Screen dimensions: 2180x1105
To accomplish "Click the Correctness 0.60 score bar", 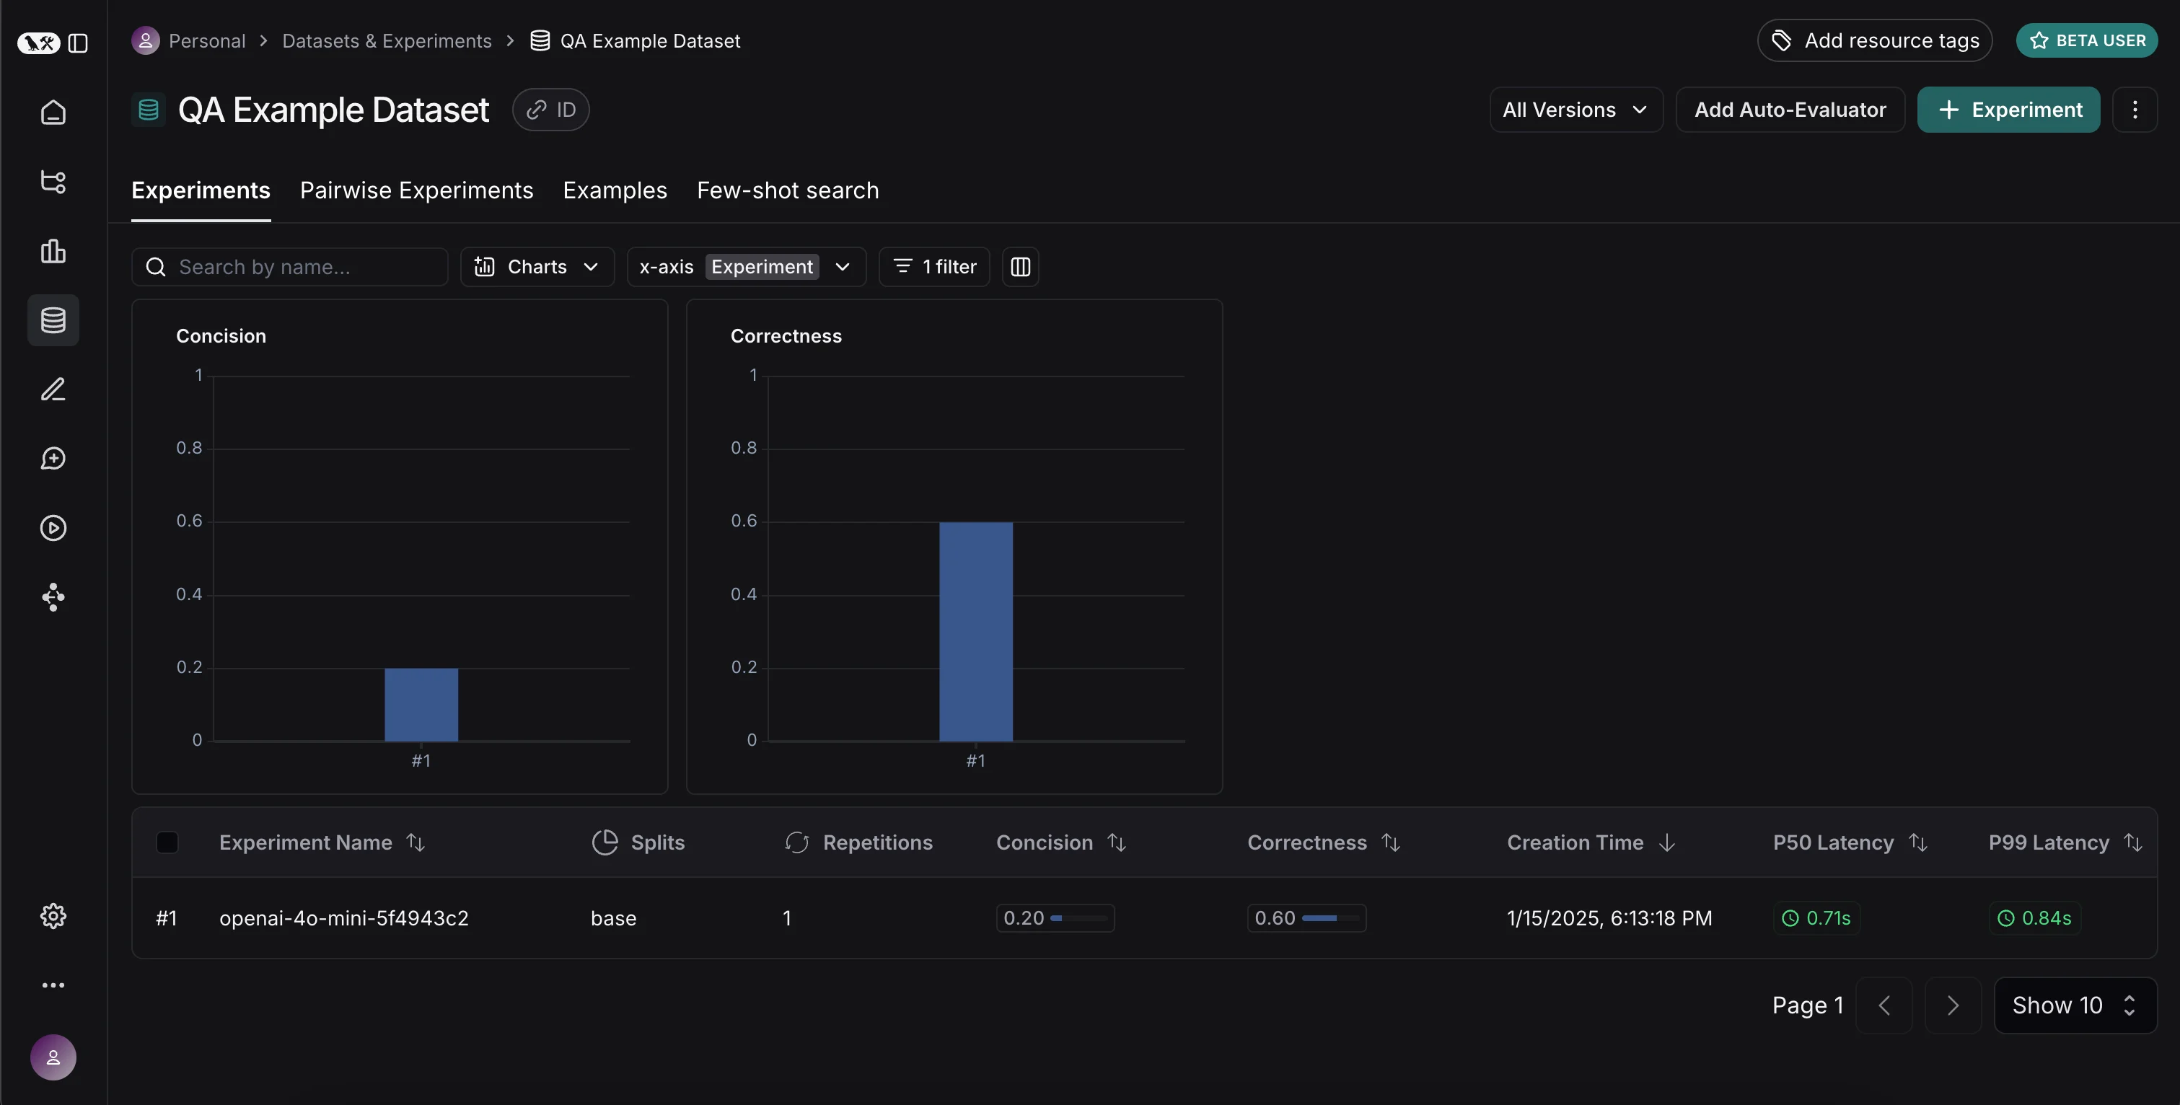I will 1306,918.
